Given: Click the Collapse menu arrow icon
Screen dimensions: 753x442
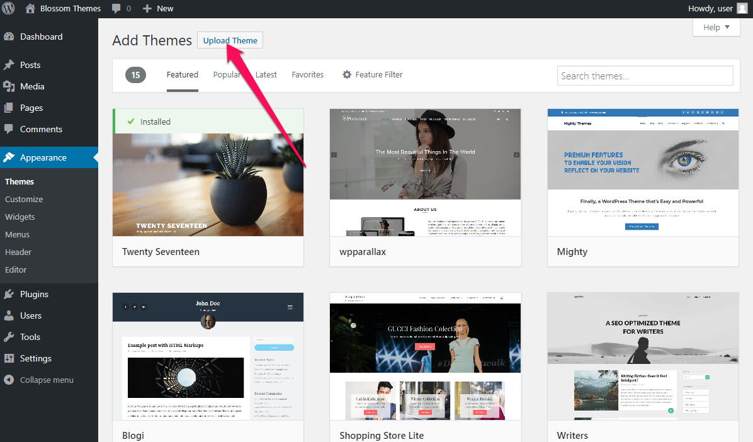Looking at the screenshot, I should point(9,380).
